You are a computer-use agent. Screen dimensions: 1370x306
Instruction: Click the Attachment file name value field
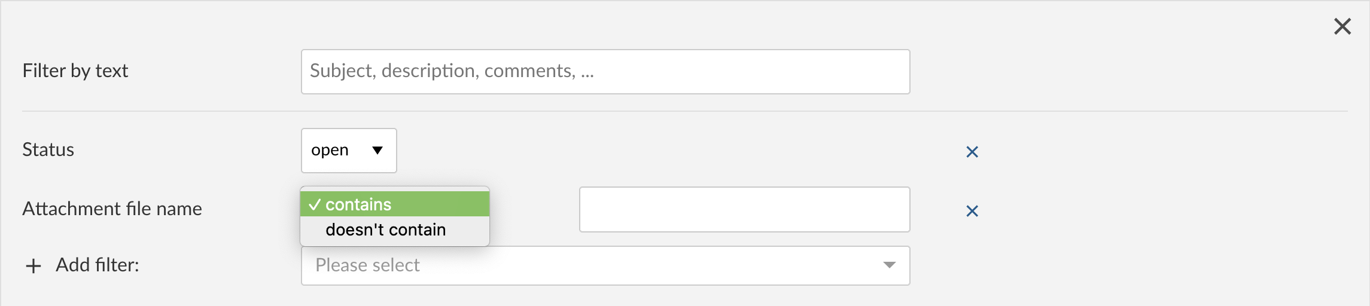[744, 210]
